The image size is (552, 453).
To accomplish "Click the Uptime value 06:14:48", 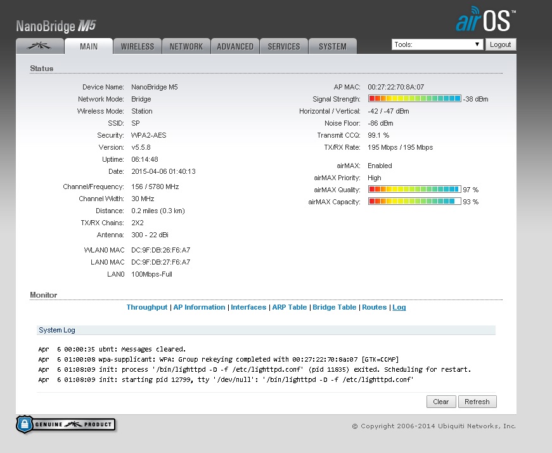I will [x=144, y=159].
